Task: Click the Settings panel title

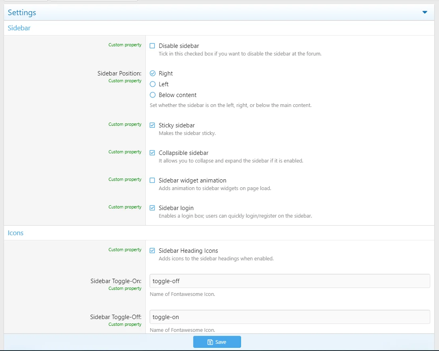Action: (22, 13)
